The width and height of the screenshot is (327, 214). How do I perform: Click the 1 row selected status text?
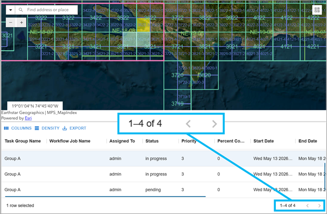coord(20,206)
